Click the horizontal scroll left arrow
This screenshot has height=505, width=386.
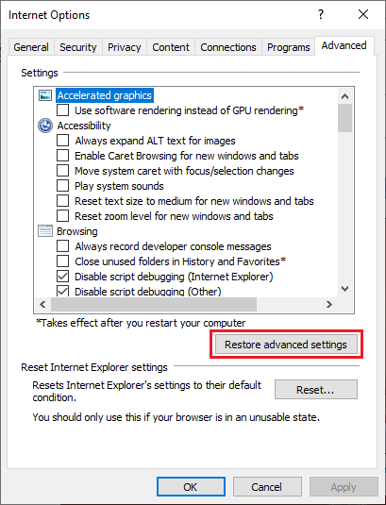42,304
